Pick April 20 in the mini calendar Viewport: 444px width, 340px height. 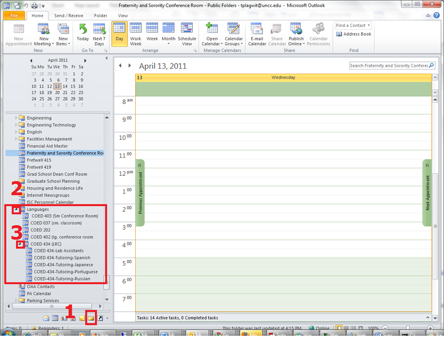[57, 93]
